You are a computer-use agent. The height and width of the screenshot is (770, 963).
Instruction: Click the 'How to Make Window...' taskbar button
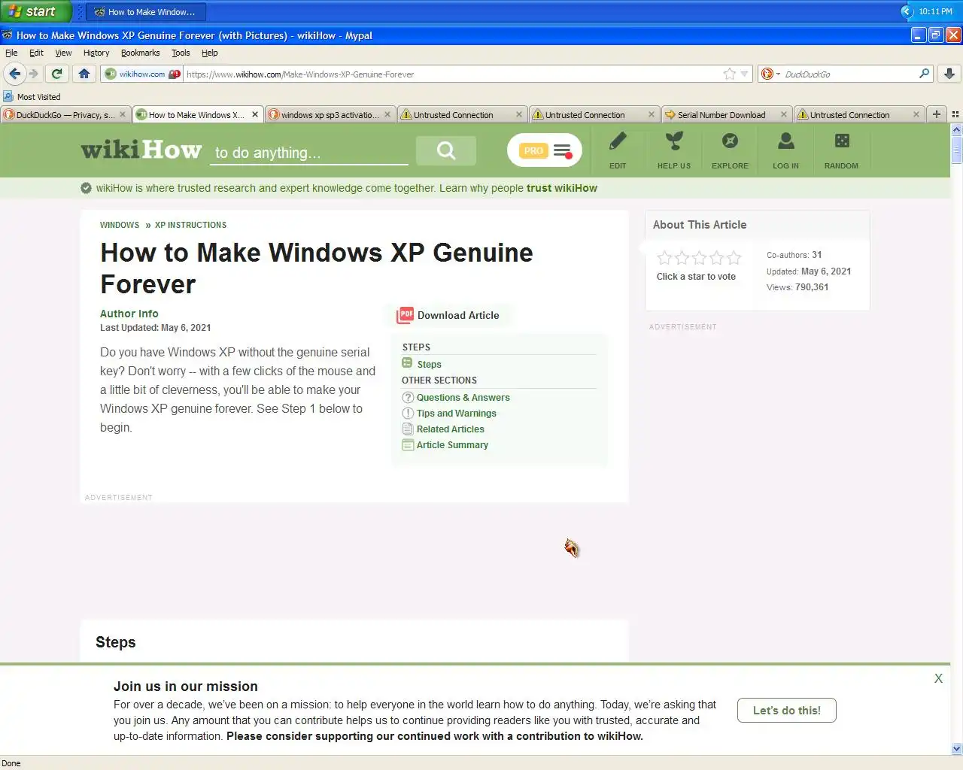point(146,11)
